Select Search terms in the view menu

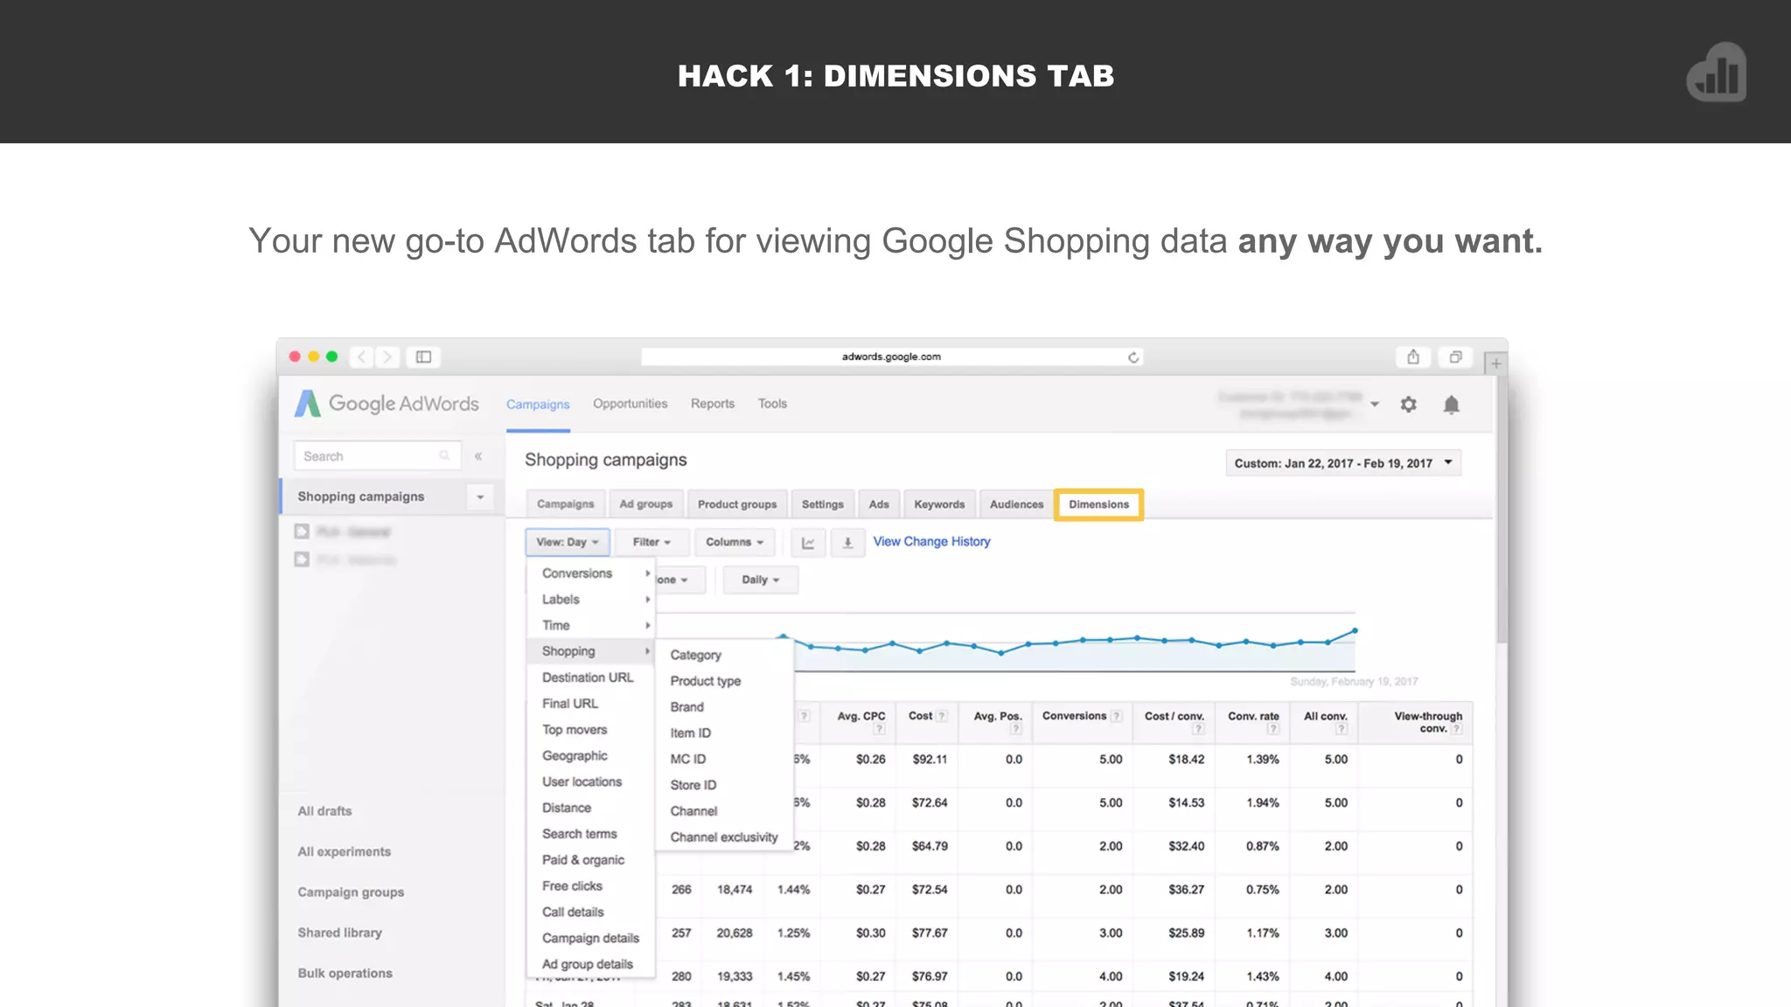pos(579,834)
